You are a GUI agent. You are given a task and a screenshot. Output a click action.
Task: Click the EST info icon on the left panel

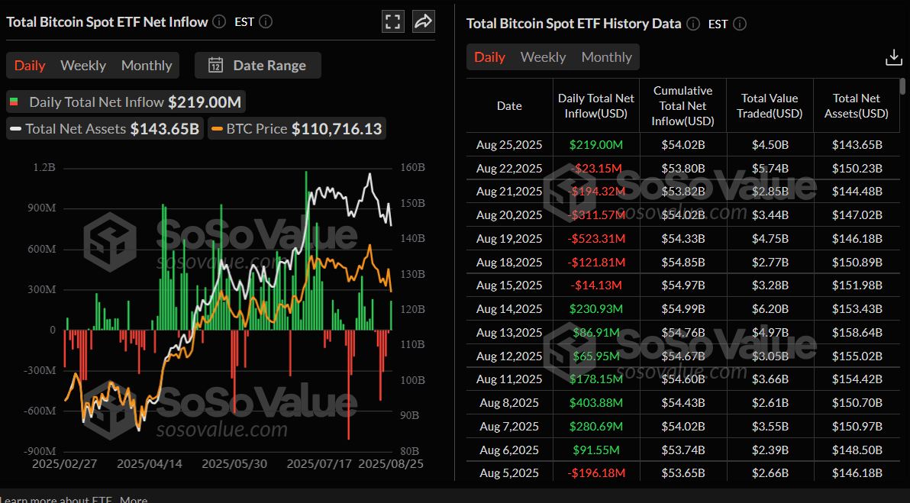(267, 22)
